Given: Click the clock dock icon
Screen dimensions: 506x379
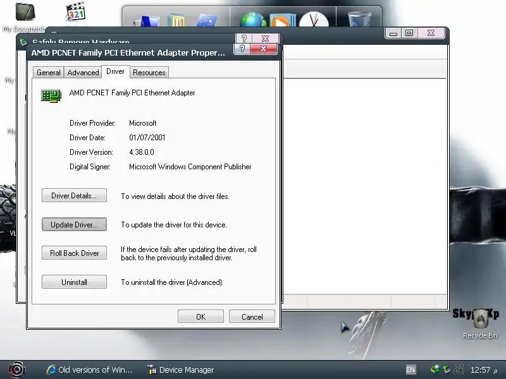Looking at the screenshot, I should point(314,20).
